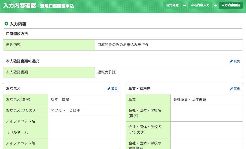Click the pencil icon in 職業・勤務先 header

231,89
